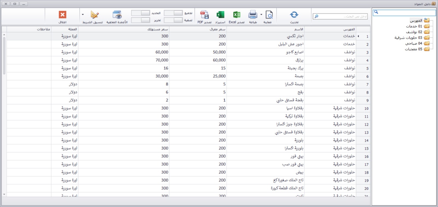The image size is (438, 207).
Task: Open dropdown arrow beside تنسيق الشريط
Action: (83, 15)
